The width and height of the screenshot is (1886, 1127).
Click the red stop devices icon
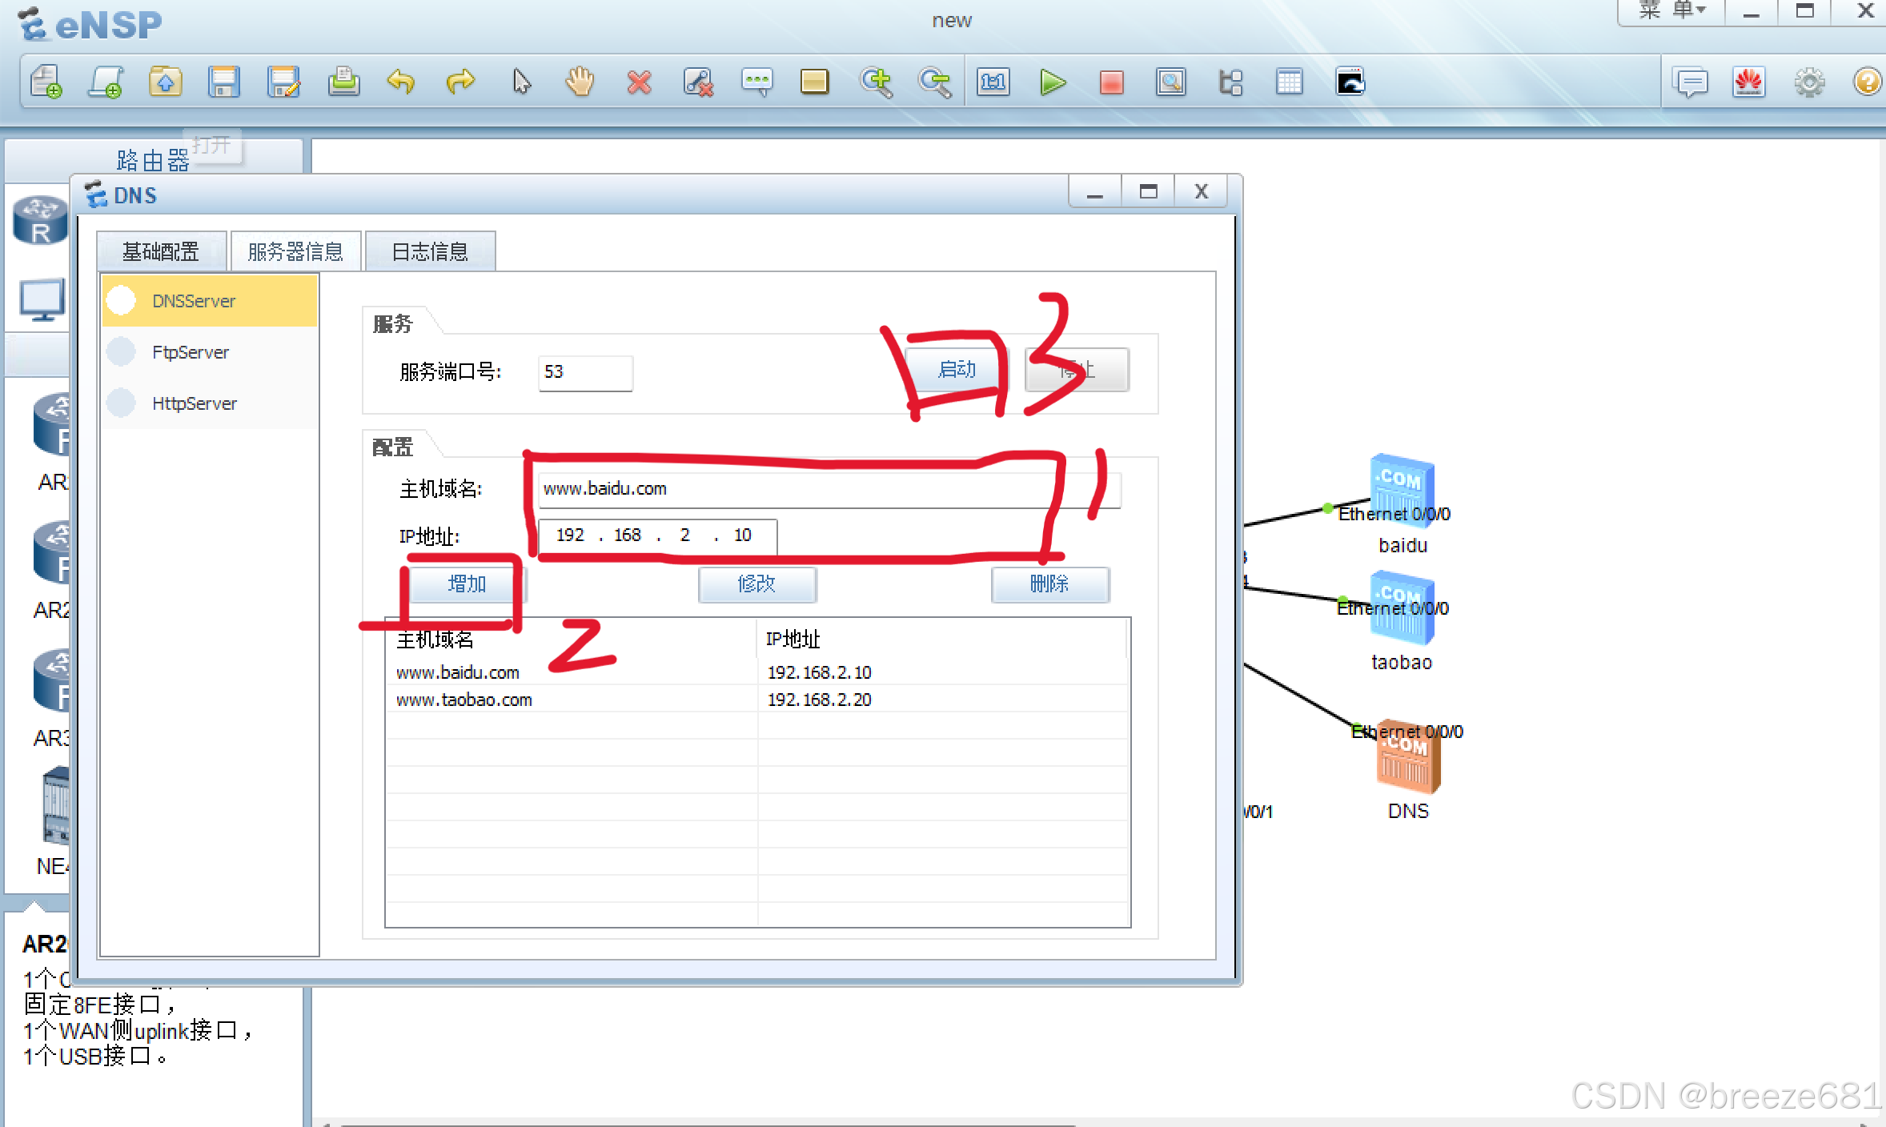pos(1111,82)
